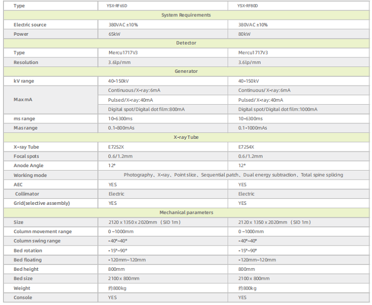Screen dimensions: 372x305
Task: Select the Electric source row label
Action: (x=30, y=25)
